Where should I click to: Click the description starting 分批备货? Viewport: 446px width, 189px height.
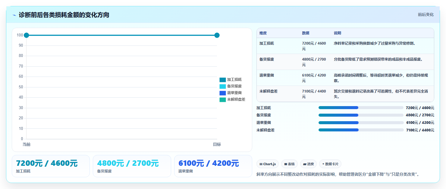click(x=378, y=59)
